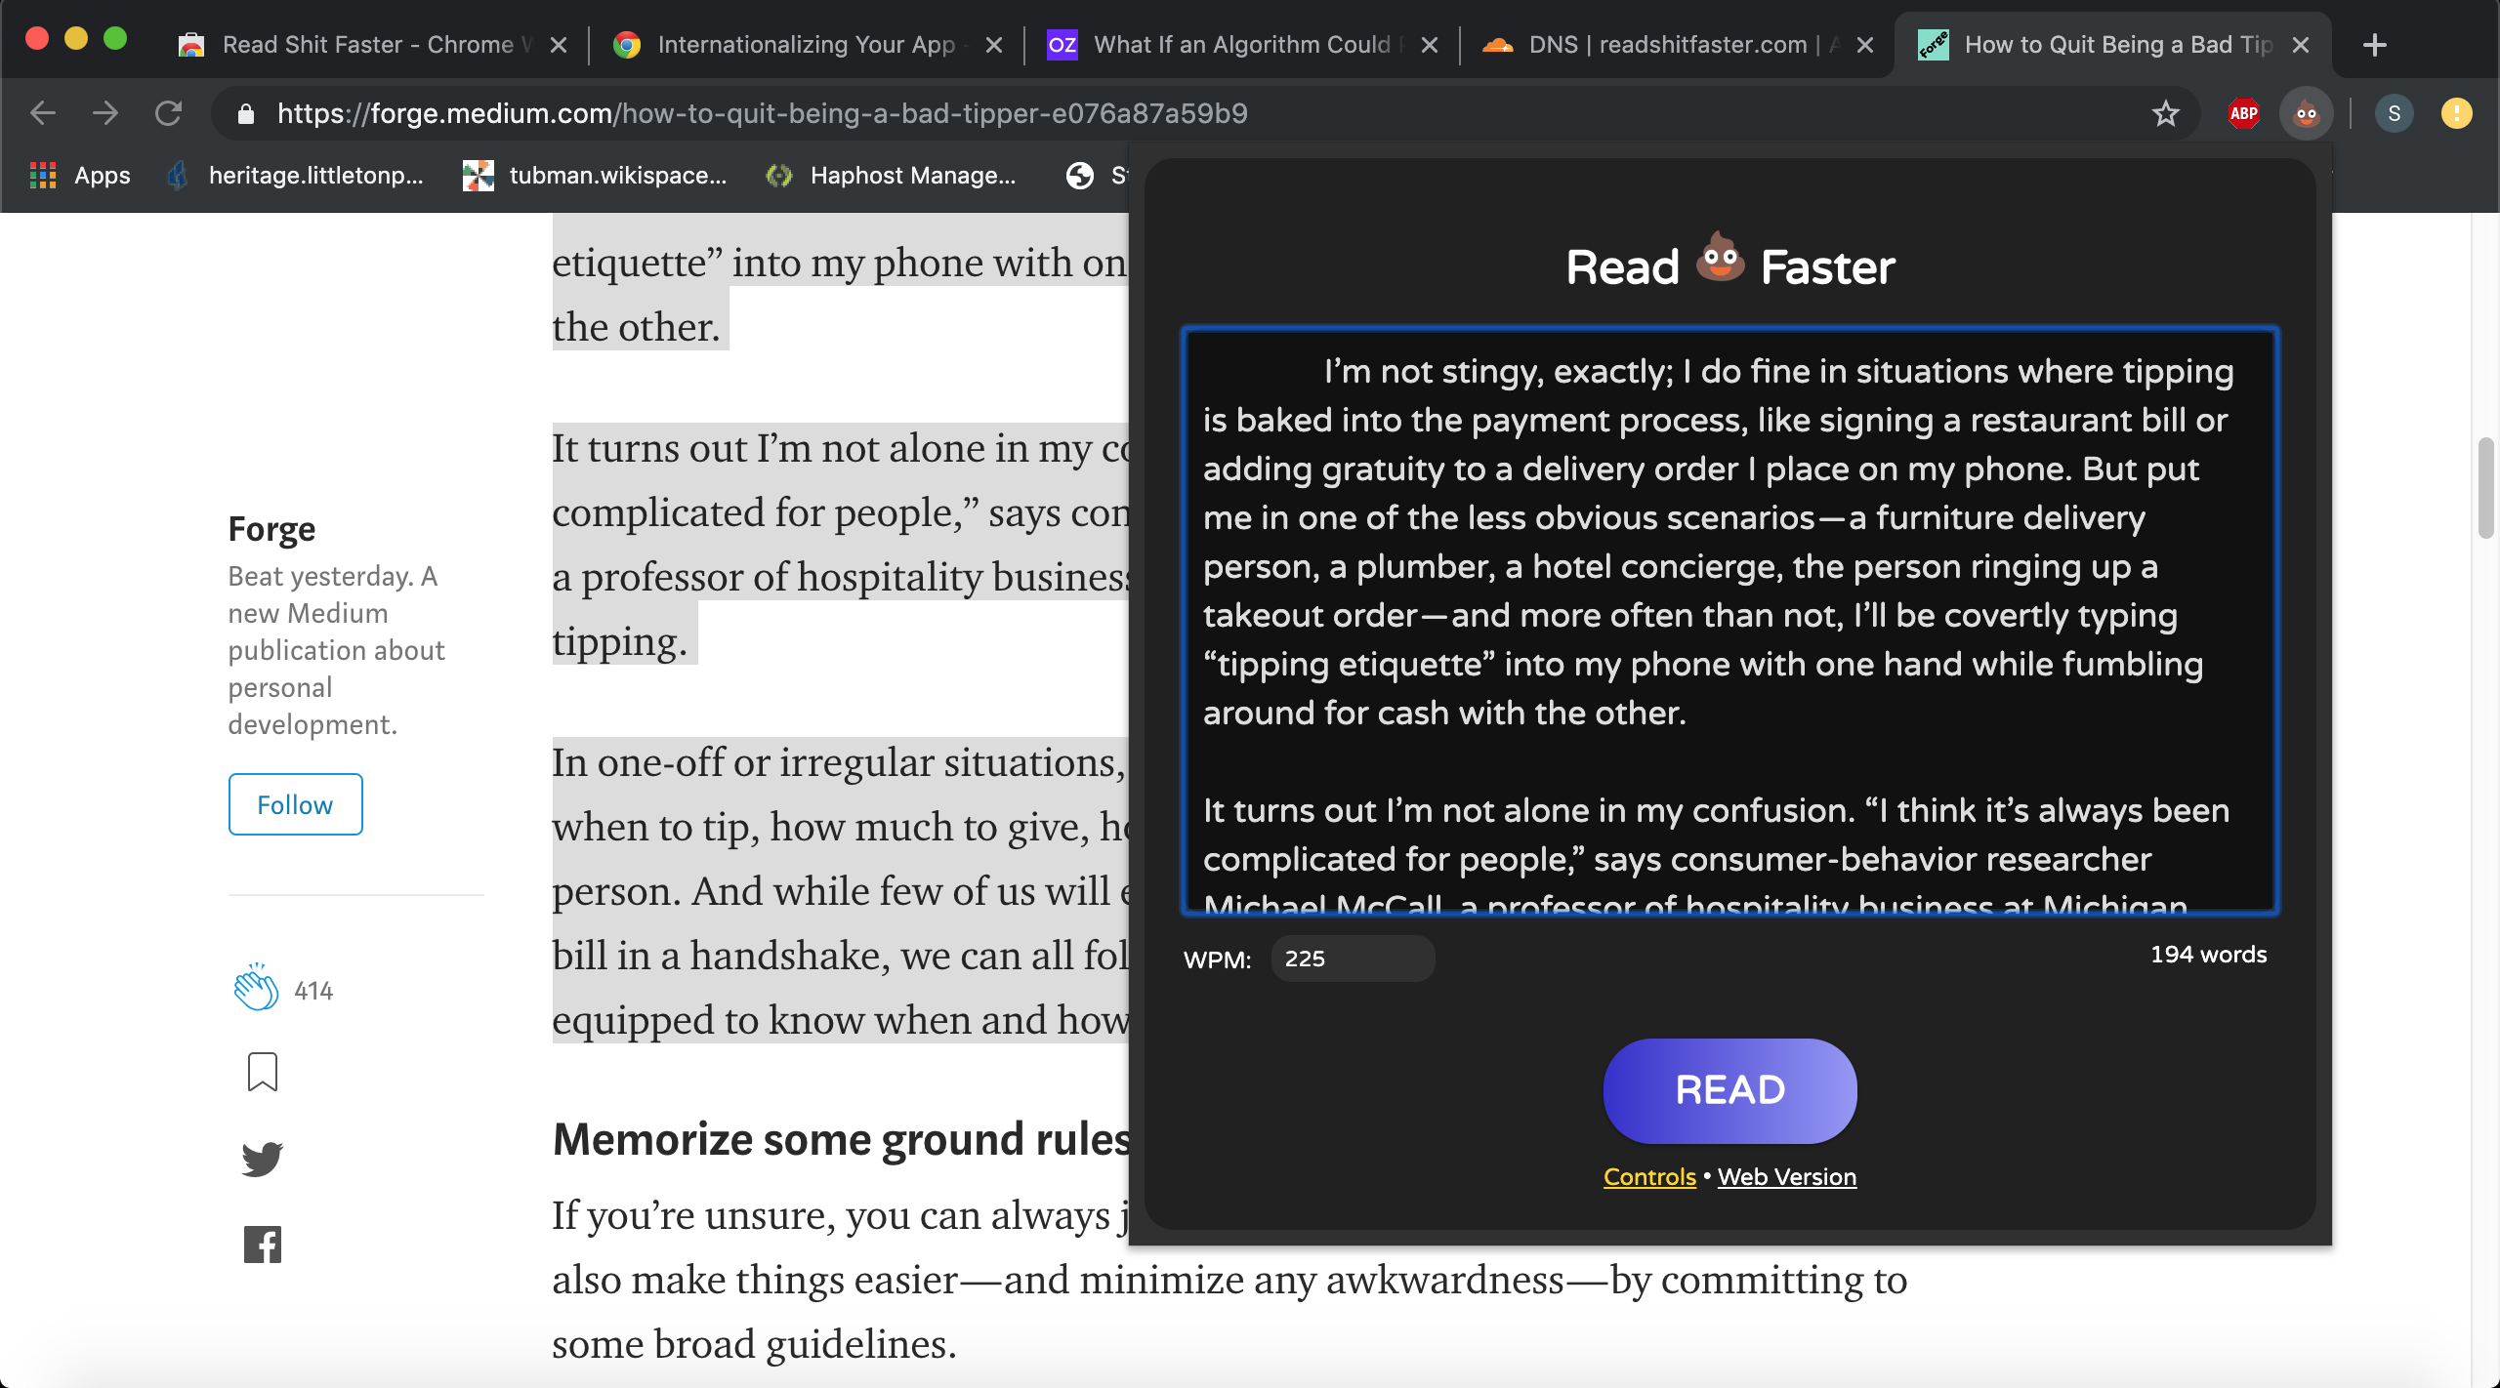Open the Read Shit Faster poop extension icon
Screen dimensions: 2500x1388
coord(2306,112)
